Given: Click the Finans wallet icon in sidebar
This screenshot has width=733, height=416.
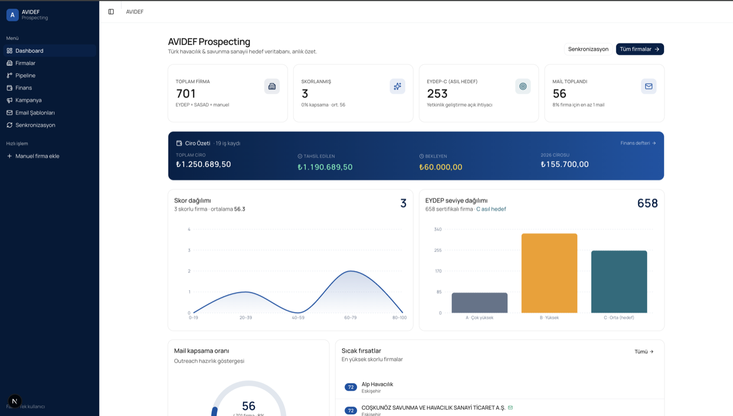Looking at the screenshot, I should click(9, 88).
